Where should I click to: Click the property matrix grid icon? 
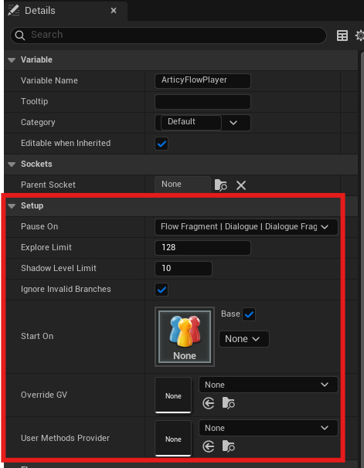tap(342, 36)
